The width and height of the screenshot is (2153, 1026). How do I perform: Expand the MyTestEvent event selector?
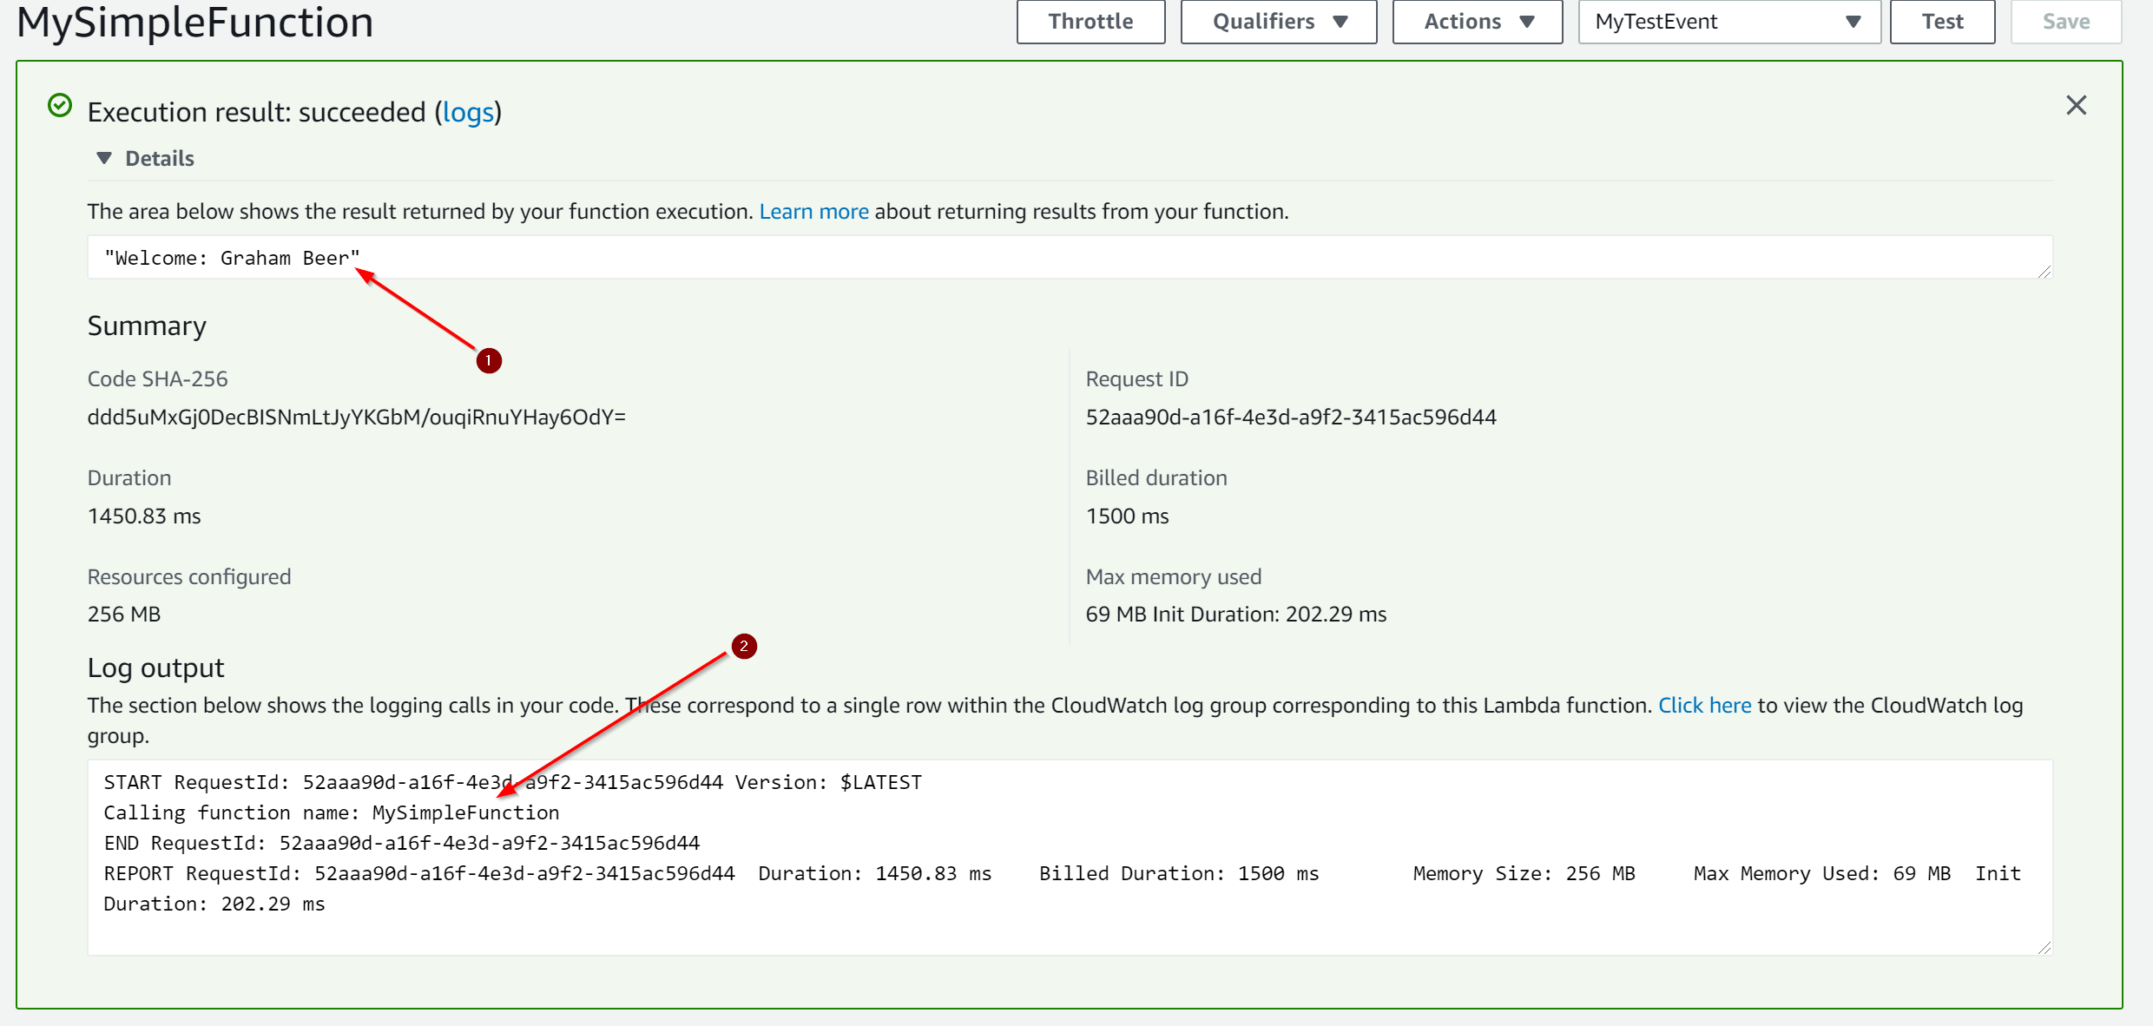click(x=1729, y=22)
